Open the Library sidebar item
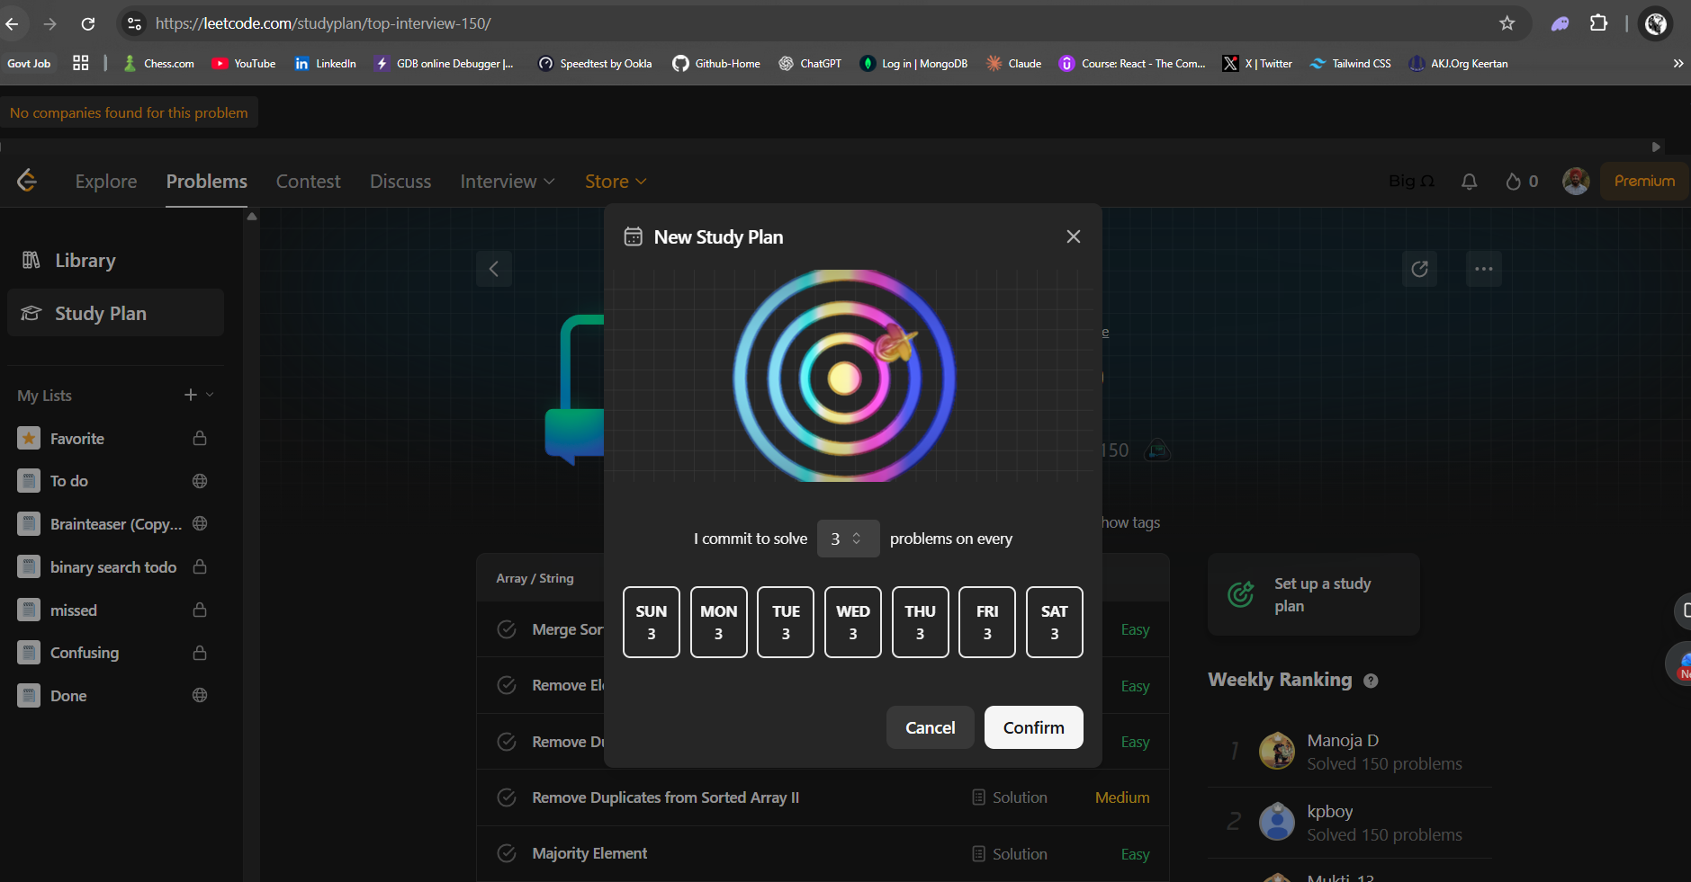The width and height of the screenshot is (1691, 882). point(85,261)
